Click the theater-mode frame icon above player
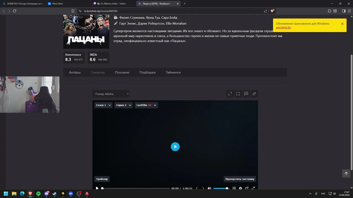Viewport: 353px width, 198px height. [x=238, y=94]
